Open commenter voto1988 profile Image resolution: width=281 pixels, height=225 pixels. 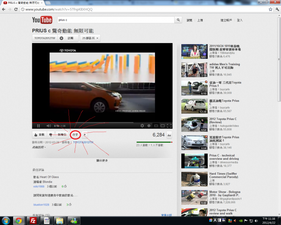(x=39, y=186)
